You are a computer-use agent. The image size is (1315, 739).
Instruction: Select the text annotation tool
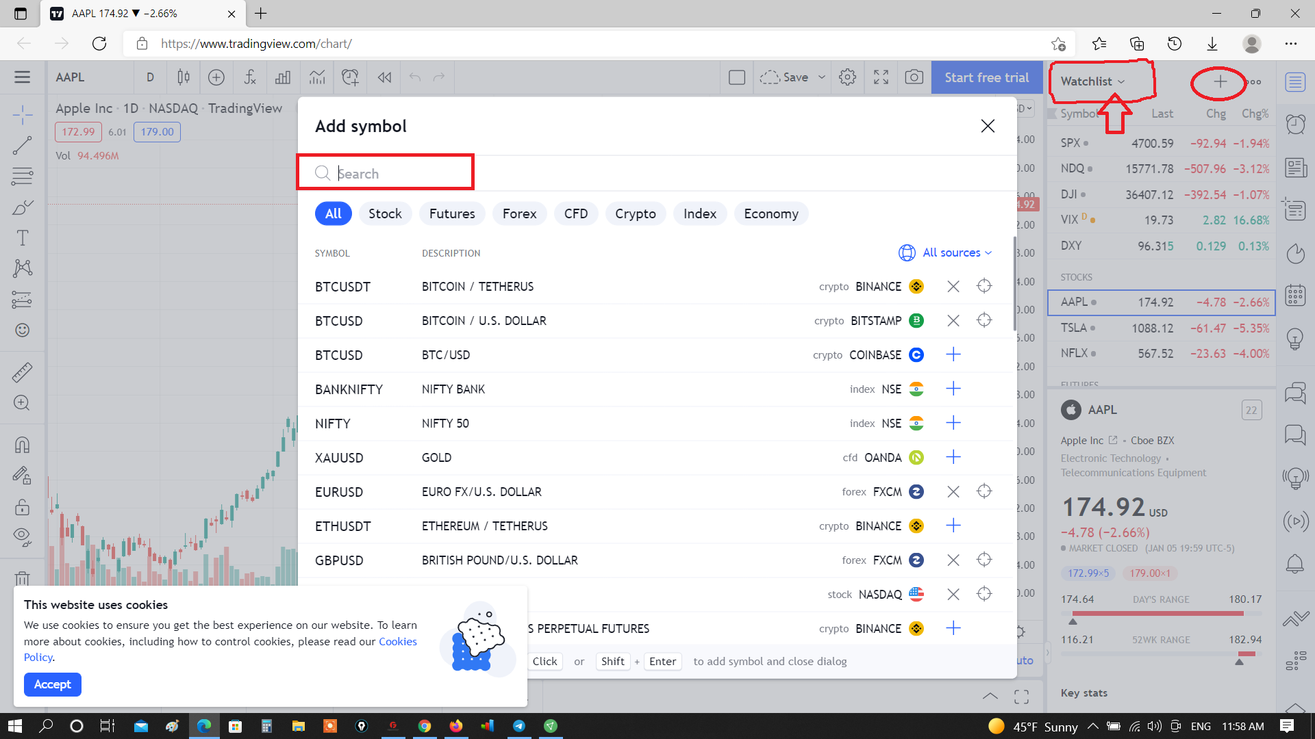point(22,237)
